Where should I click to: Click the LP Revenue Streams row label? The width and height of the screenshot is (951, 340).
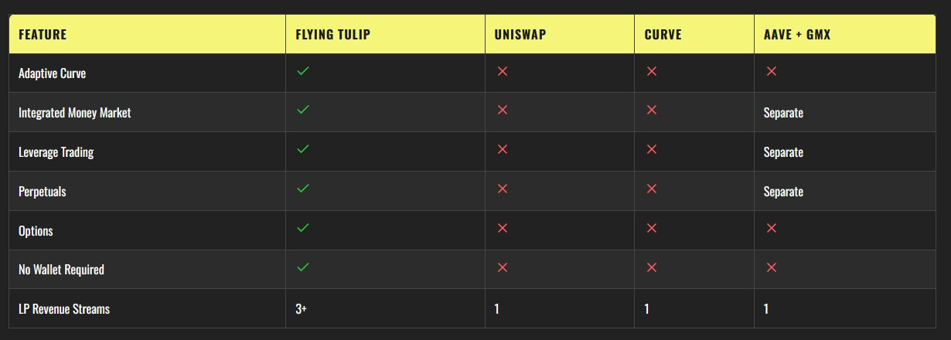click(64, 309)
